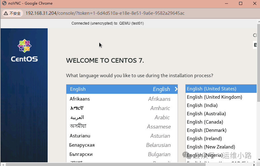This screenshot has width=260, height=166.
Task: Click the keyboard layout icon at top right
Action: tap(255, 45)
